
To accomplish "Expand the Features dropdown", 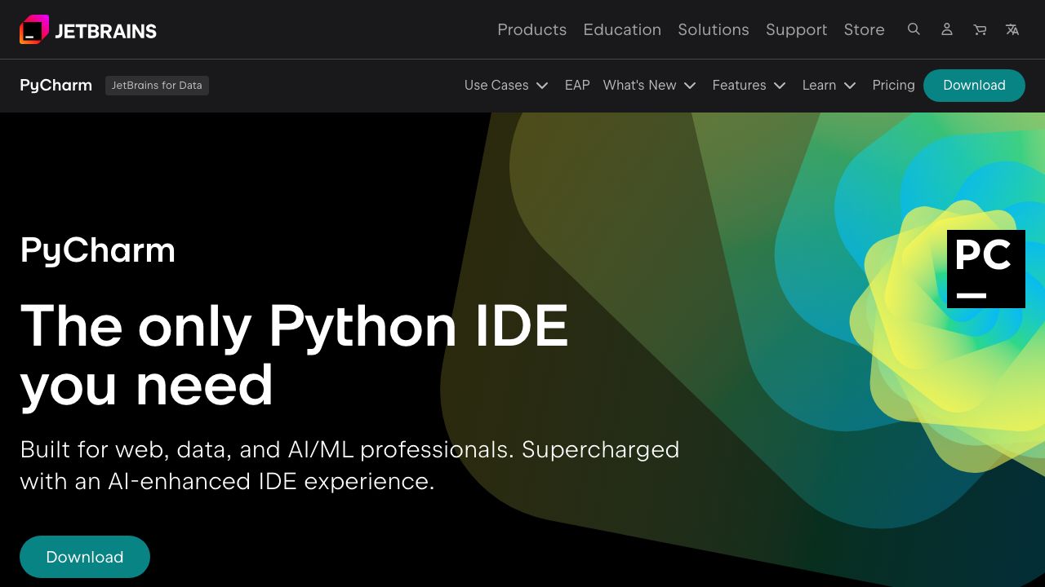I will click(749, 85).
